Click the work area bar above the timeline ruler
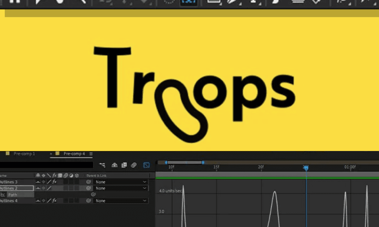 click(185, 162)
